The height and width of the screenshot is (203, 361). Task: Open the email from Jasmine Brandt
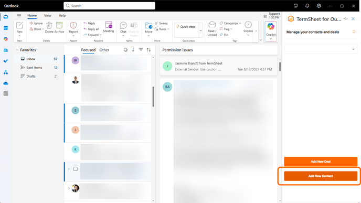pos(218,66)
